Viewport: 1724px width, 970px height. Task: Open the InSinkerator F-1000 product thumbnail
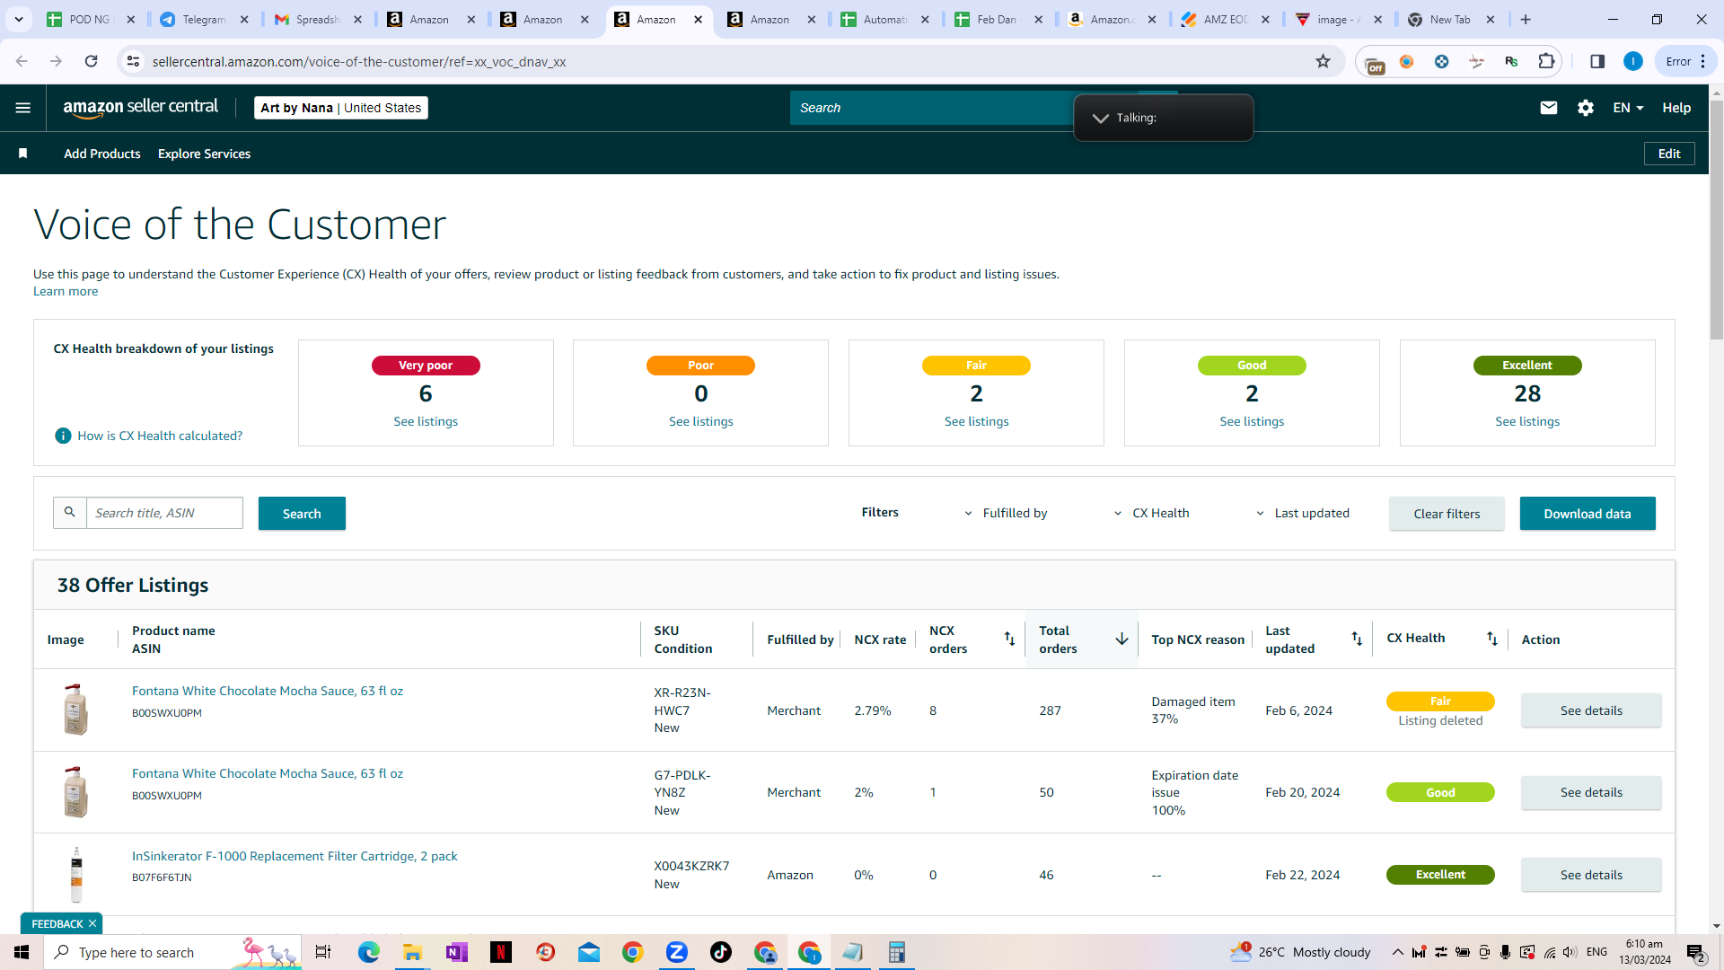(76, 874)
